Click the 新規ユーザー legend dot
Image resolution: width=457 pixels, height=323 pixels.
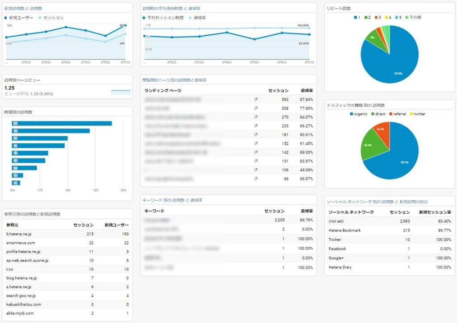pos(6,18)
